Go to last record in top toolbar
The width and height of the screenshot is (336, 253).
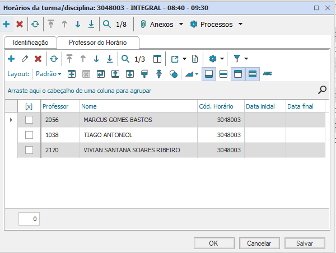(x=91, y=25)
